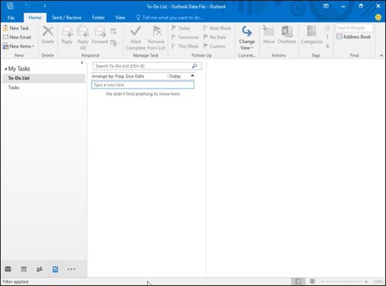386x286 pixels.
Task: Click the Undo arrow in Quick Access
Action: pyautogui.click(x=28, y=6)
